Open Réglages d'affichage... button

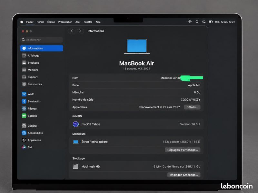[x=183, y=150]
